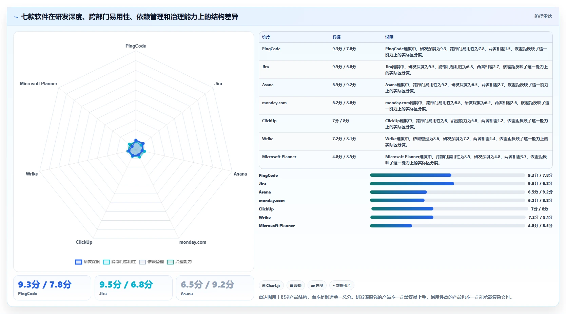The image size is (566, 314).
Task: Select the Chart.js tag
Action: coord(271,285)
